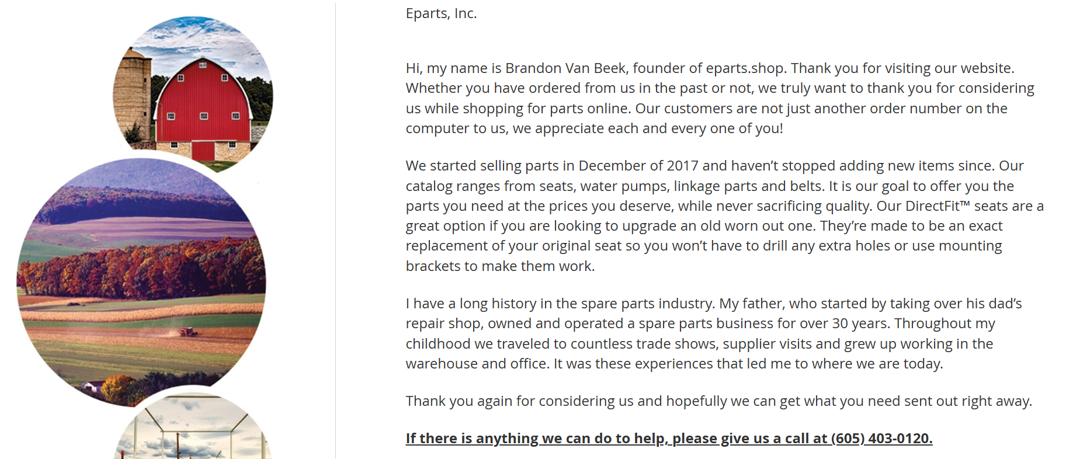Image resolution: width=1073 pixels, height=459 pixels.
Task: Click the name Brandon Van Beek
Action: (565, 68)
